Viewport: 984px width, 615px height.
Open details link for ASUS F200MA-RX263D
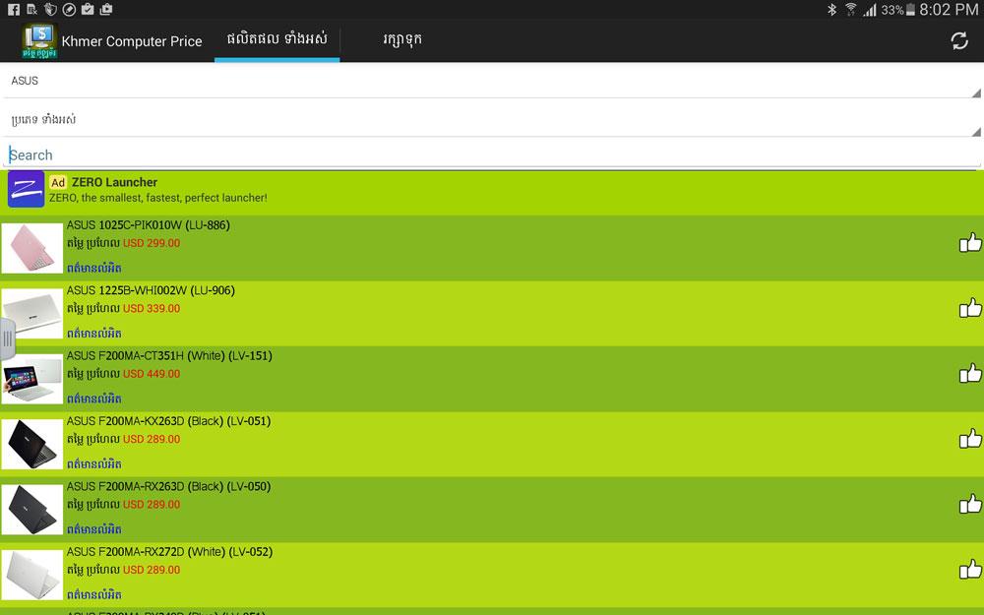[94, 529]
